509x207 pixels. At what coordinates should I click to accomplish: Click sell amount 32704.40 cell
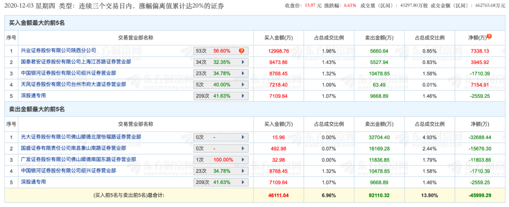click(379, 137)
